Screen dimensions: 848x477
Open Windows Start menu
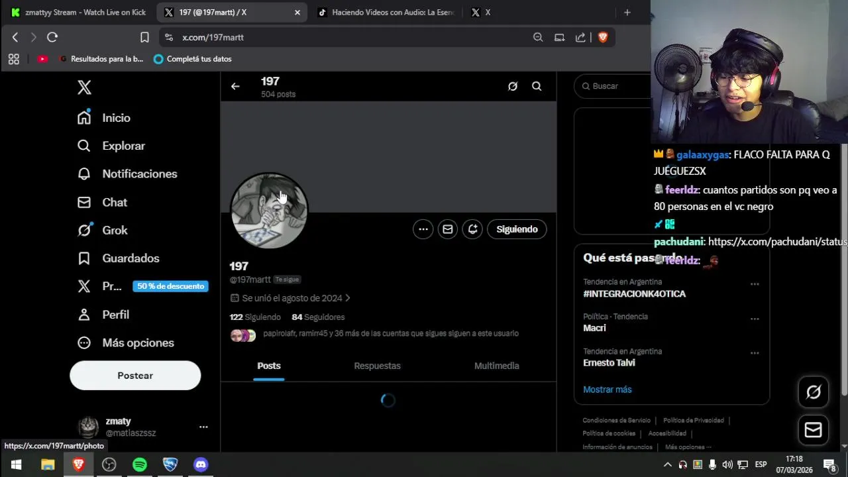pyautogui.click(x=16, y=464)
